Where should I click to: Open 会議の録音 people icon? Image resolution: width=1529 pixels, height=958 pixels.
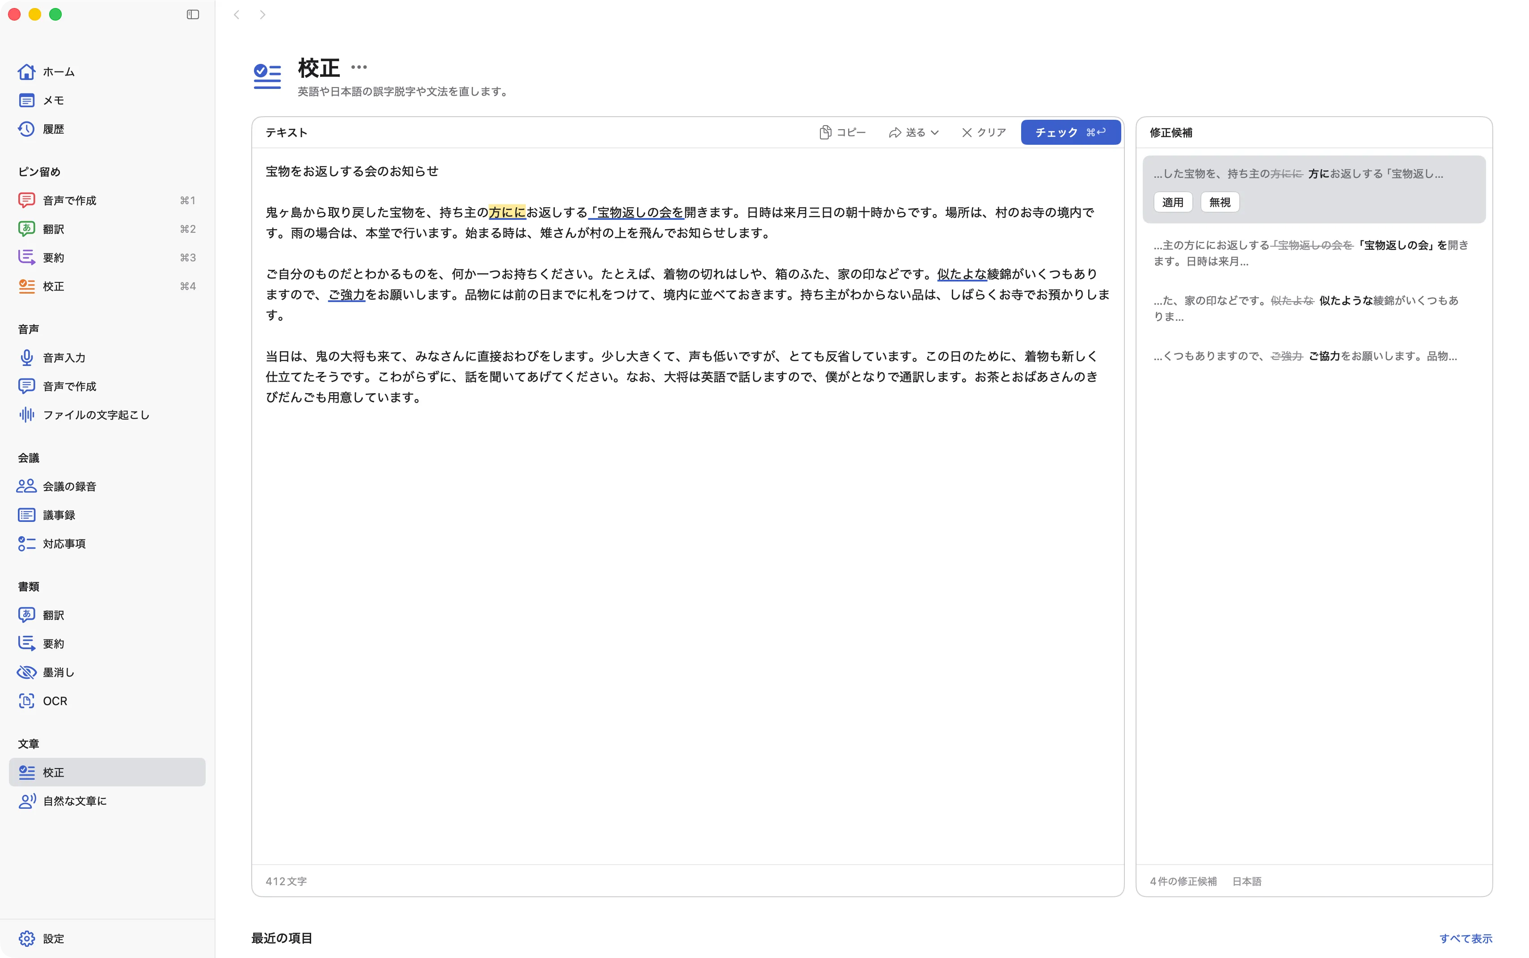coord(27,486)
